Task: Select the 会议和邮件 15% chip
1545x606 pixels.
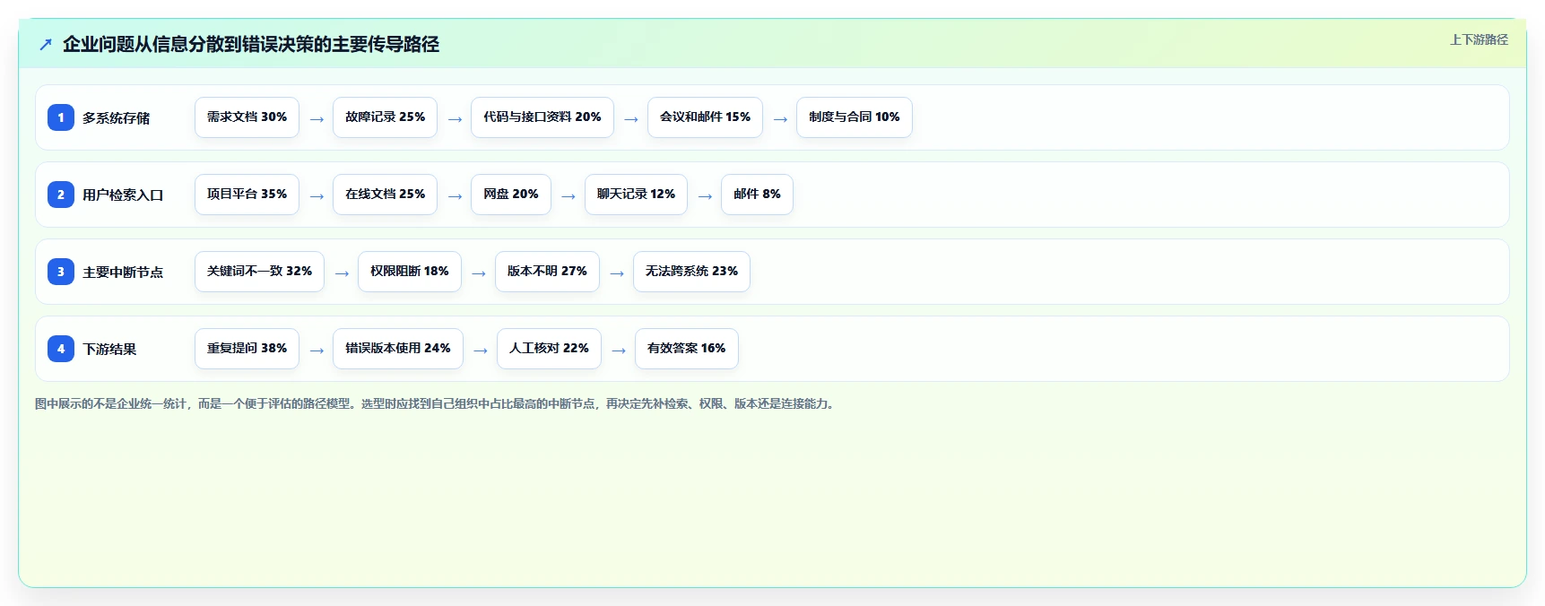Action: 705,117
